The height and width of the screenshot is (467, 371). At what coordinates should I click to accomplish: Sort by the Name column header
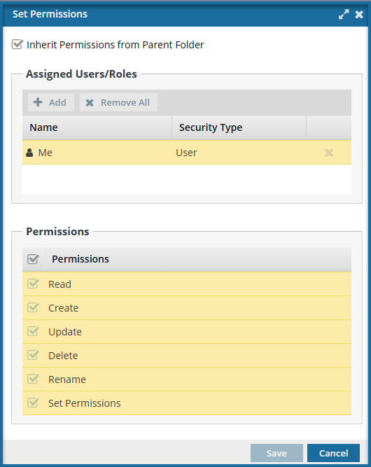(97, 127)
